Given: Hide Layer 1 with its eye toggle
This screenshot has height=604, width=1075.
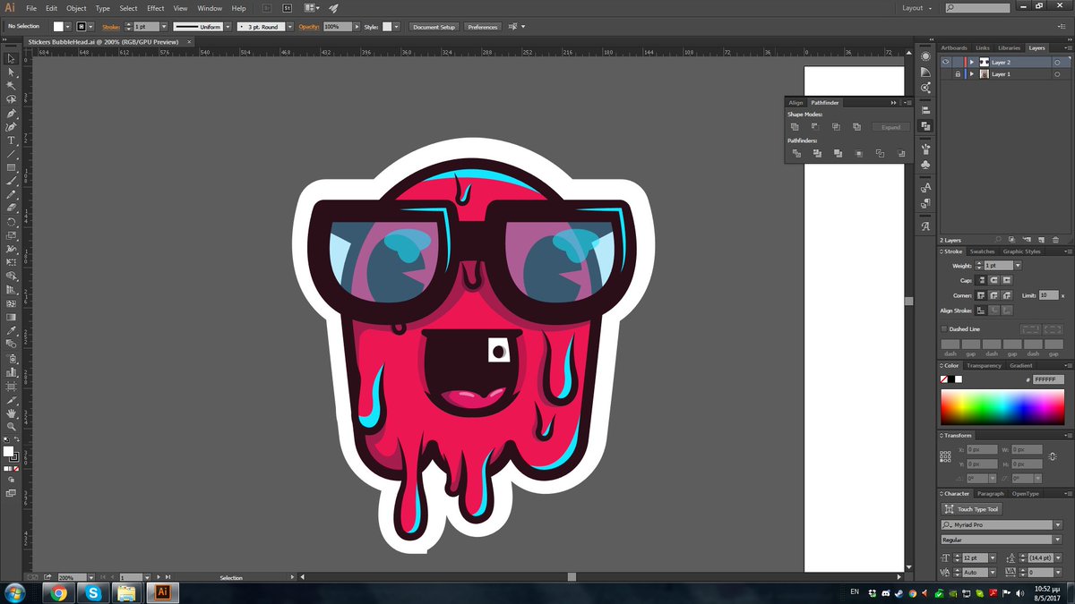Looking at the screenshot, I should tap(946, 73).
